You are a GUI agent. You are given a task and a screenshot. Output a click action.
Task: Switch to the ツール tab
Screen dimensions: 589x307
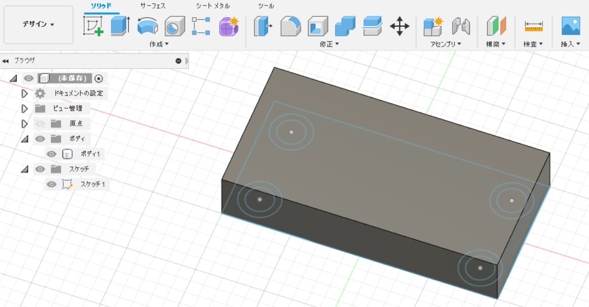click(266, 6)
